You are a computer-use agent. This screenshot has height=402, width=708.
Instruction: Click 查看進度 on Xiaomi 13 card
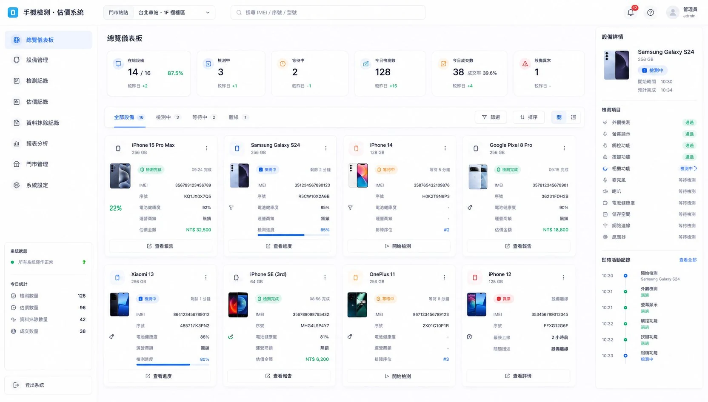[160, 376]
